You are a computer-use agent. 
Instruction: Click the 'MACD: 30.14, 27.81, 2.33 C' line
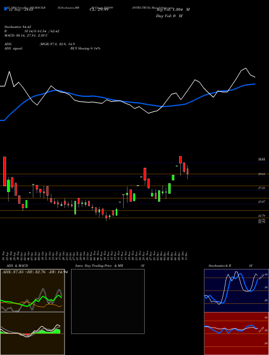26,35
